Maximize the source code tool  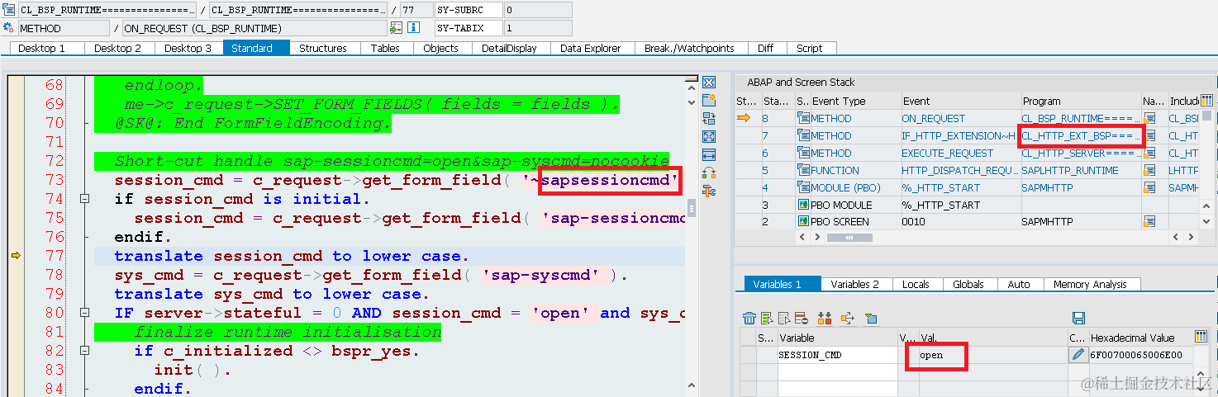(x=708, y=136)
